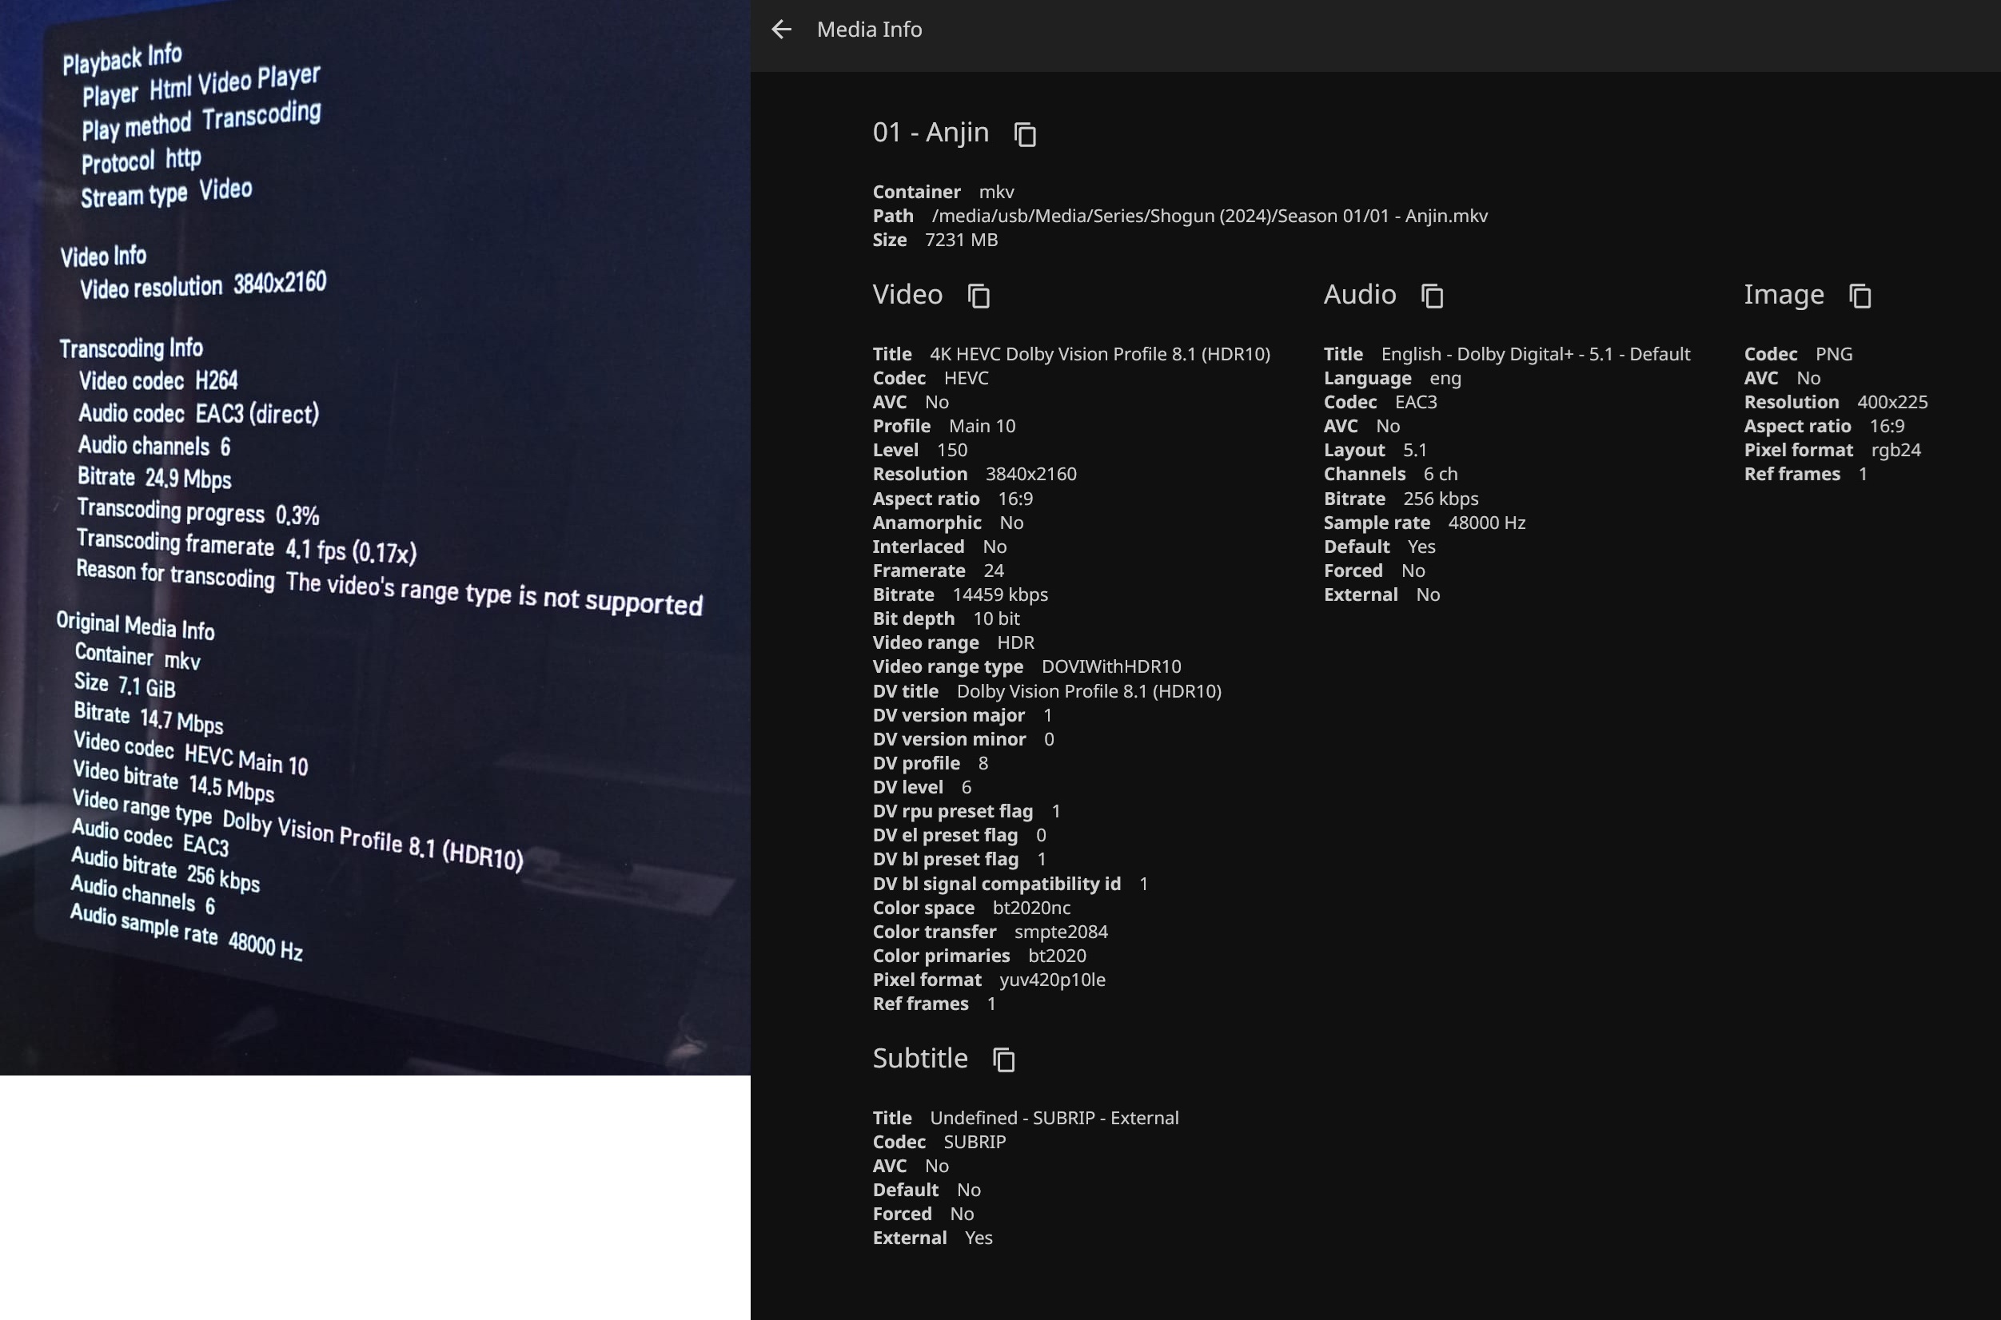
Task: Copy the Image section info
Action: pos(1859,296)
